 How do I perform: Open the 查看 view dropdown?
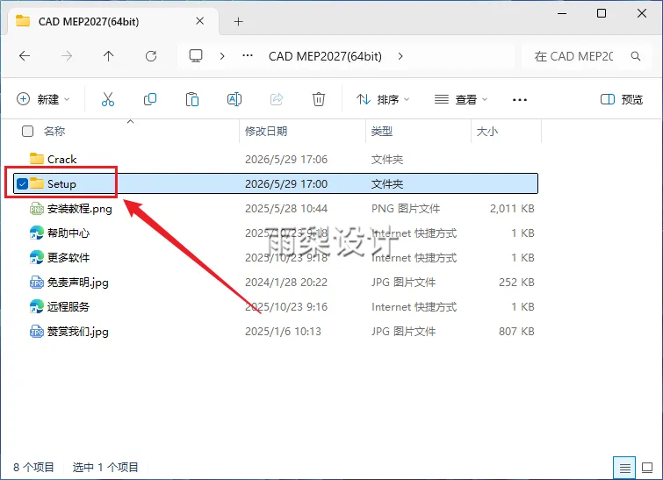click(460, 100)
